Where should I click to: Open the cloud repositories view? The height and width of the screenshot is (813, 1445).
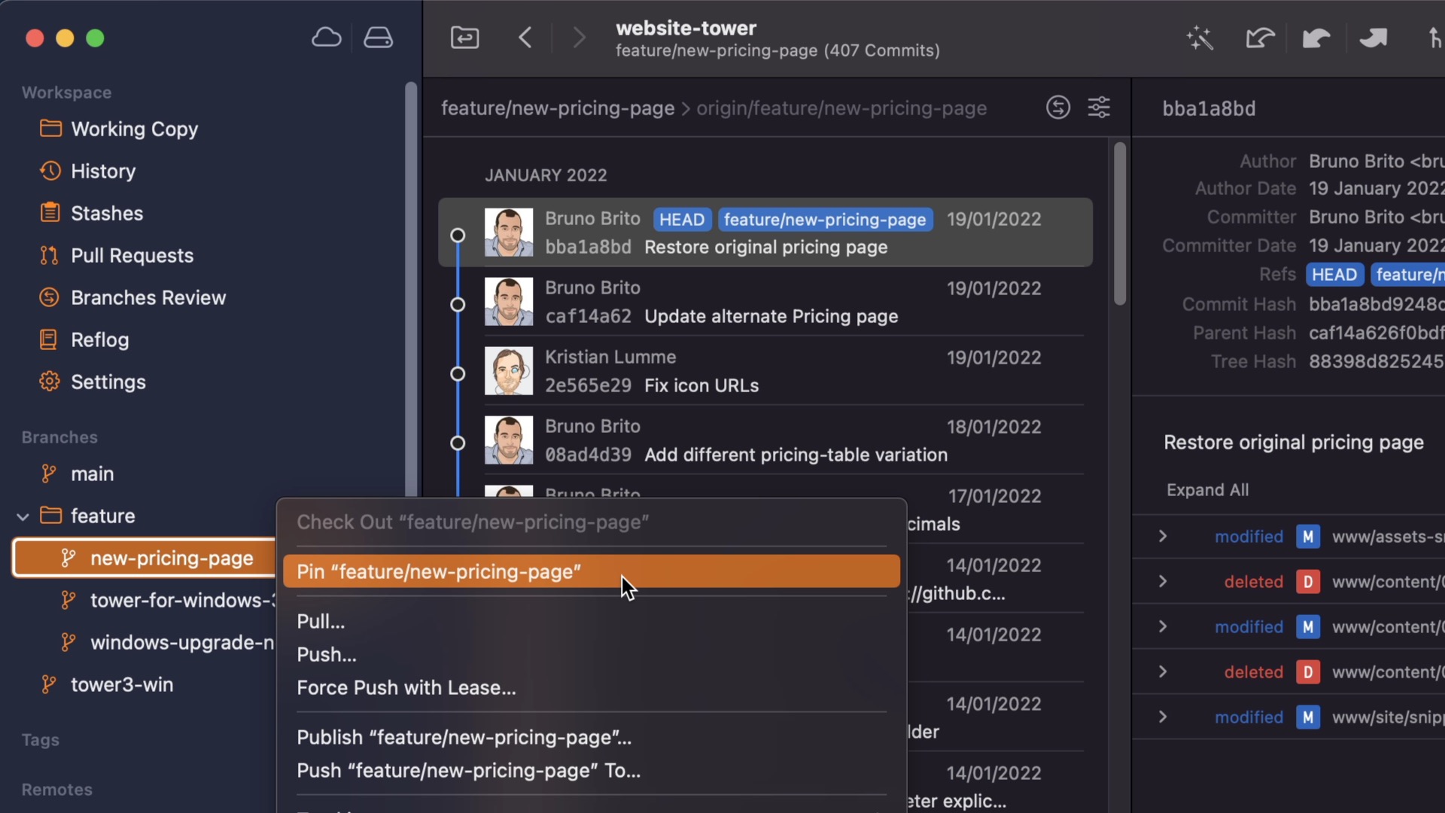(326, 37)
